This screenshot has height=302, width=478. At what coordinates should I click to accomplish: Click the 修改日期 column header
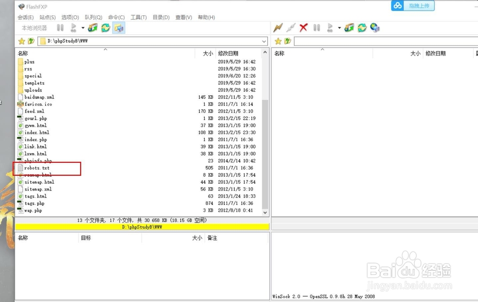pyautogui.click(x=229, y=53)
